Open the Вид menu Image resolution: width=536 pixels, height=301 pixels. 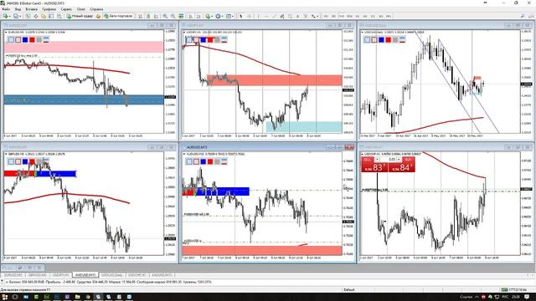(18, 9)
